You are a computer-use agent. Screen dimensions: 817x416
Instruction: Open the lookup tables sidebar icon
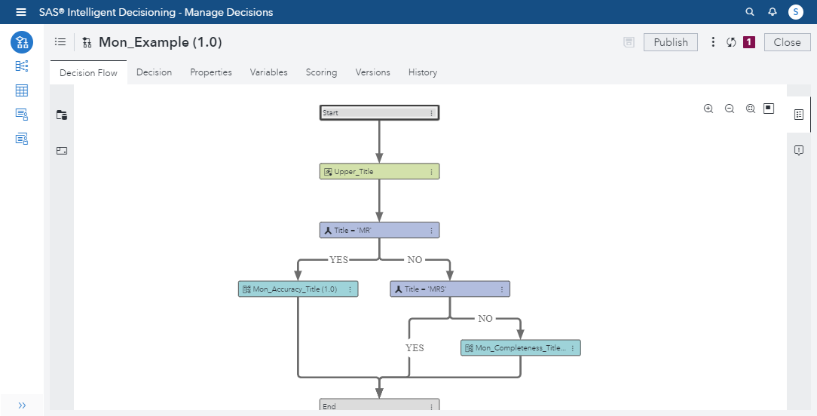22,90
